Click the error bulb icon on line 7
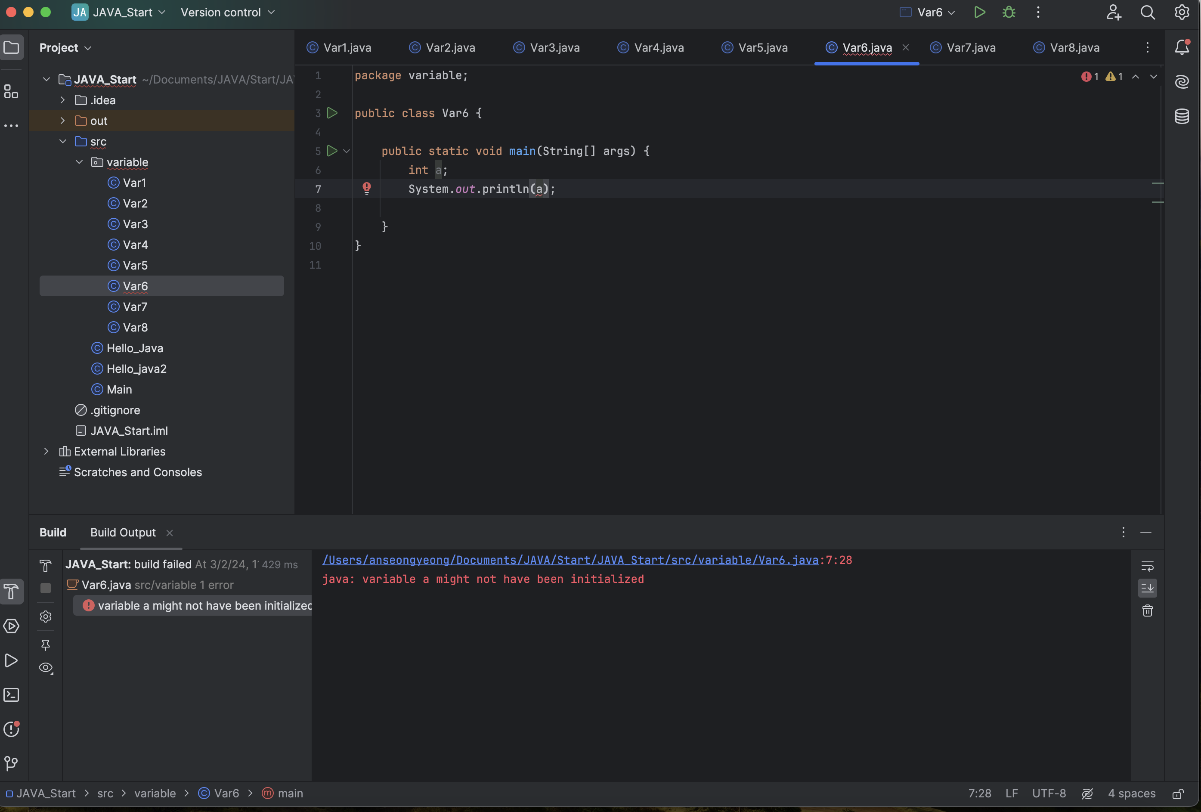This screenshot has width=1201, height=812. tap(366, 188)
